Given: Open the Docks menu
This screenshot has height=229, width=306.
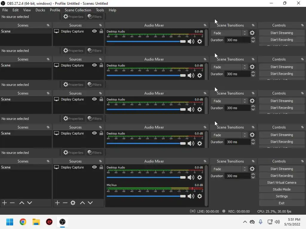Looking at the screenshot, I should pyautogui.click(x=40, y=10).
